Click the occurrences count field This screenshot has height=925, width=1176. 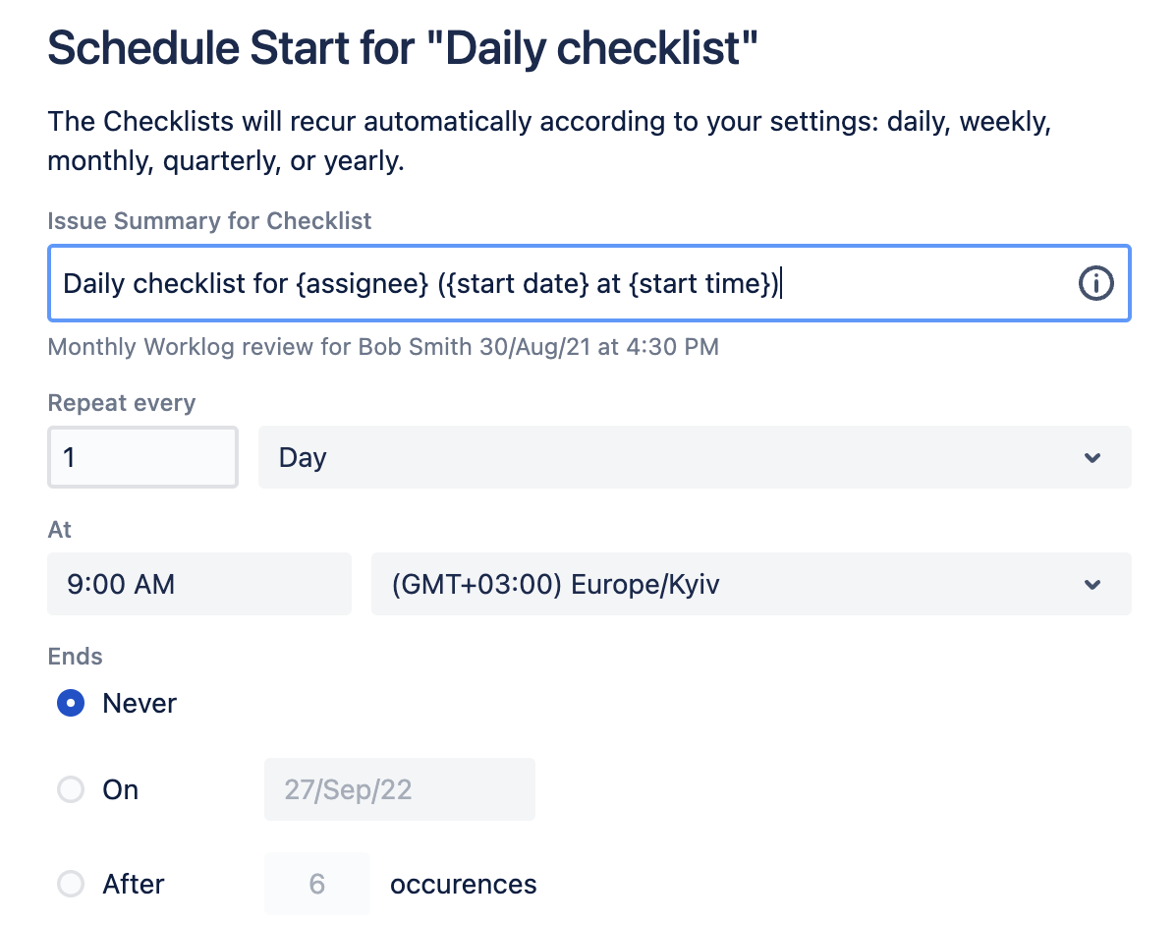point(316,884)
